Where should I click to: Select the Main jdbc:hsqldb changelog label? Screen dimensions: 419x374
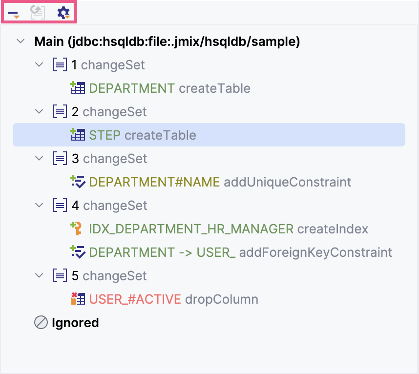click(x=147, y=42)
